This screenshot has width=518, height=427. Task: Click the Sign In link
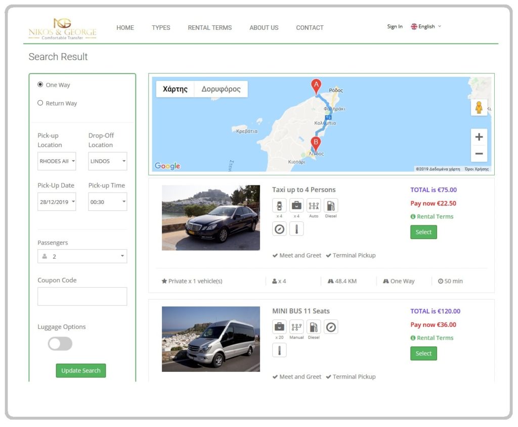click(395, 27)
